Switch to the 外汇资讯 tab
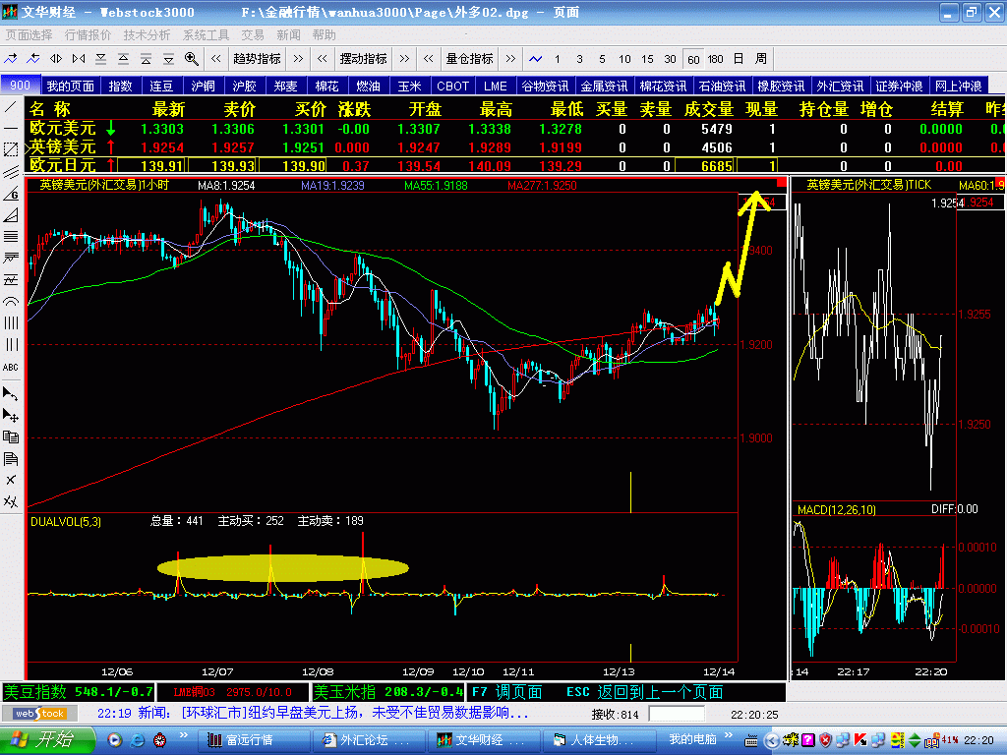This screenshot has width=1007, height=755. (840, 86)
